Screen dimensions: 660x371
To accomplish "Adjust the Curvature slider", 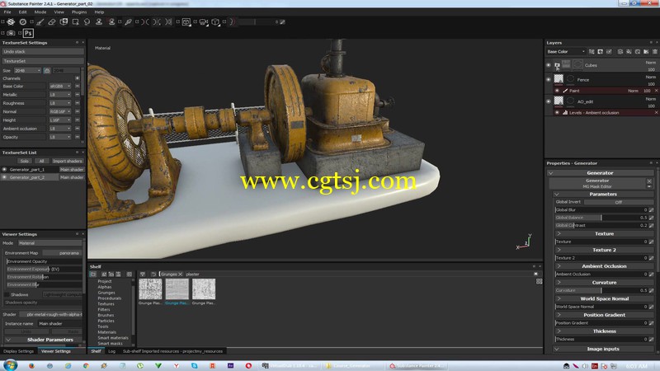I will tap(601, 291).
